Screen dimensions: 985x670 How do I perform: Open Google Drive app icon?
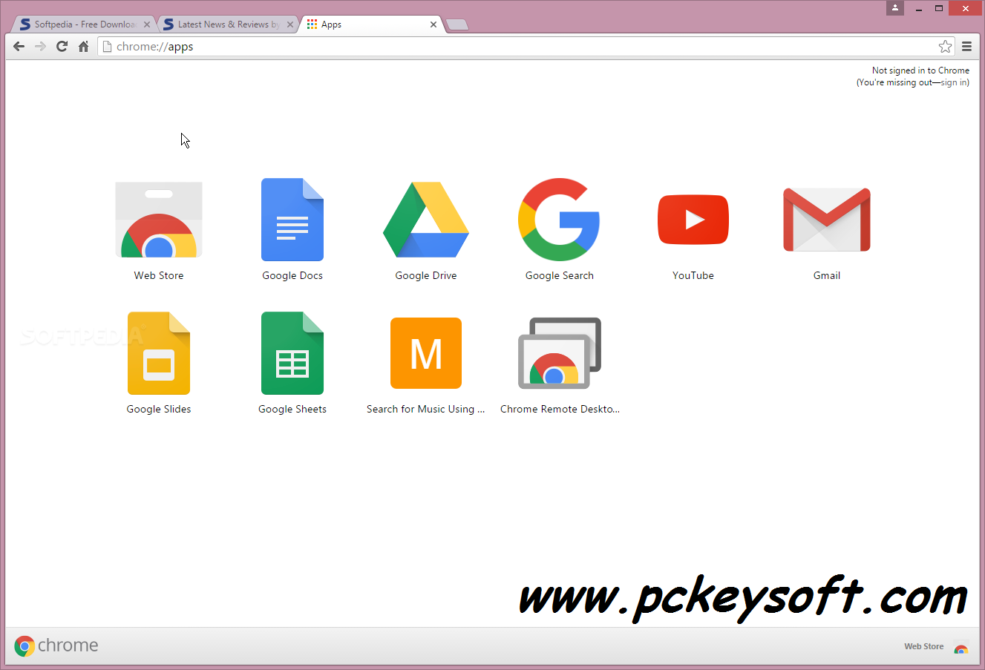click(426, 220)
